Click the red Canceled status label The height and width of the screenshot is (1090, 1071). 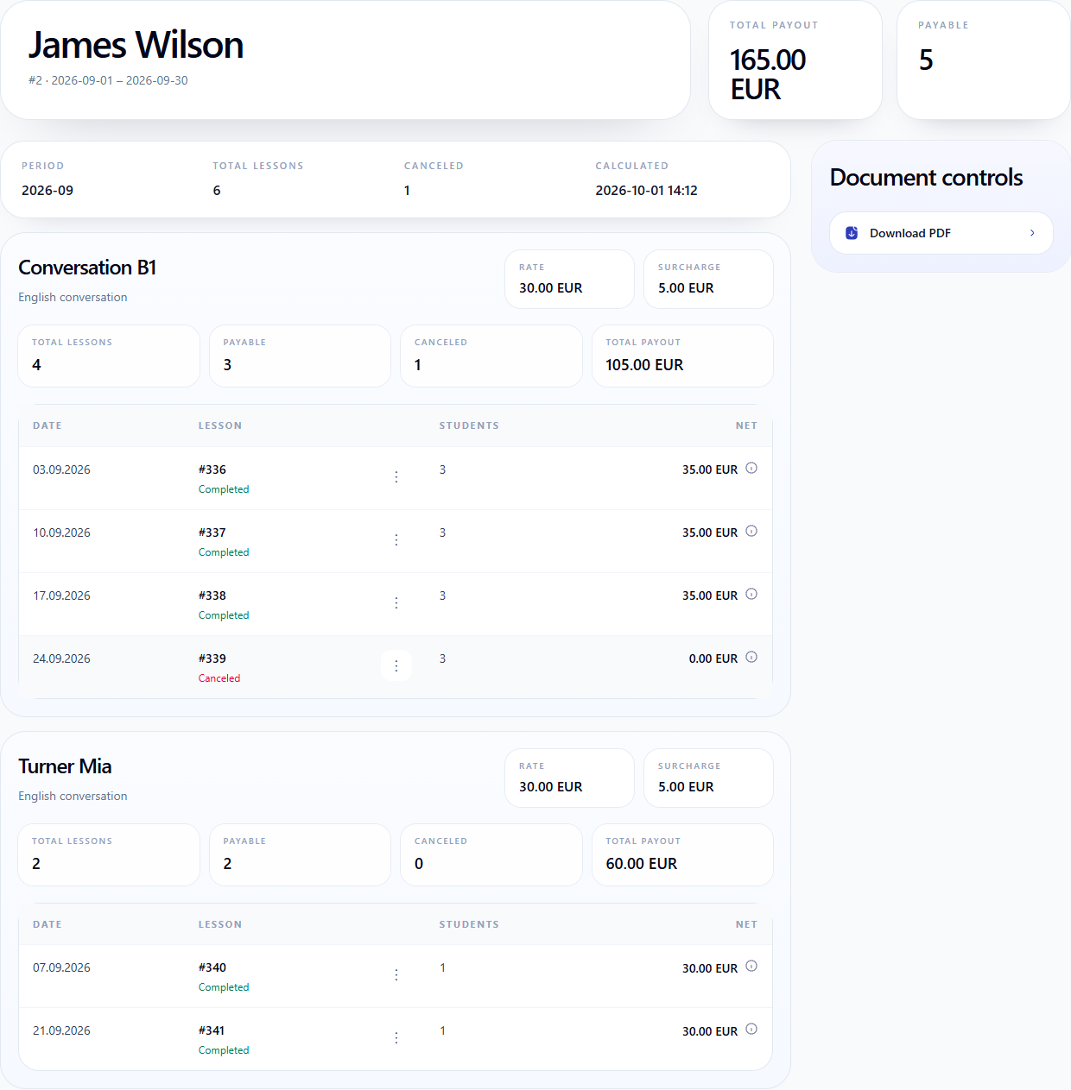219,678
